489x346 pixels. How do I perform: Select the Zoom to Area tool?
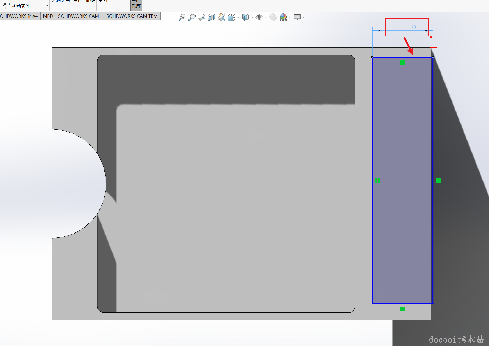[x=192, y=17]
